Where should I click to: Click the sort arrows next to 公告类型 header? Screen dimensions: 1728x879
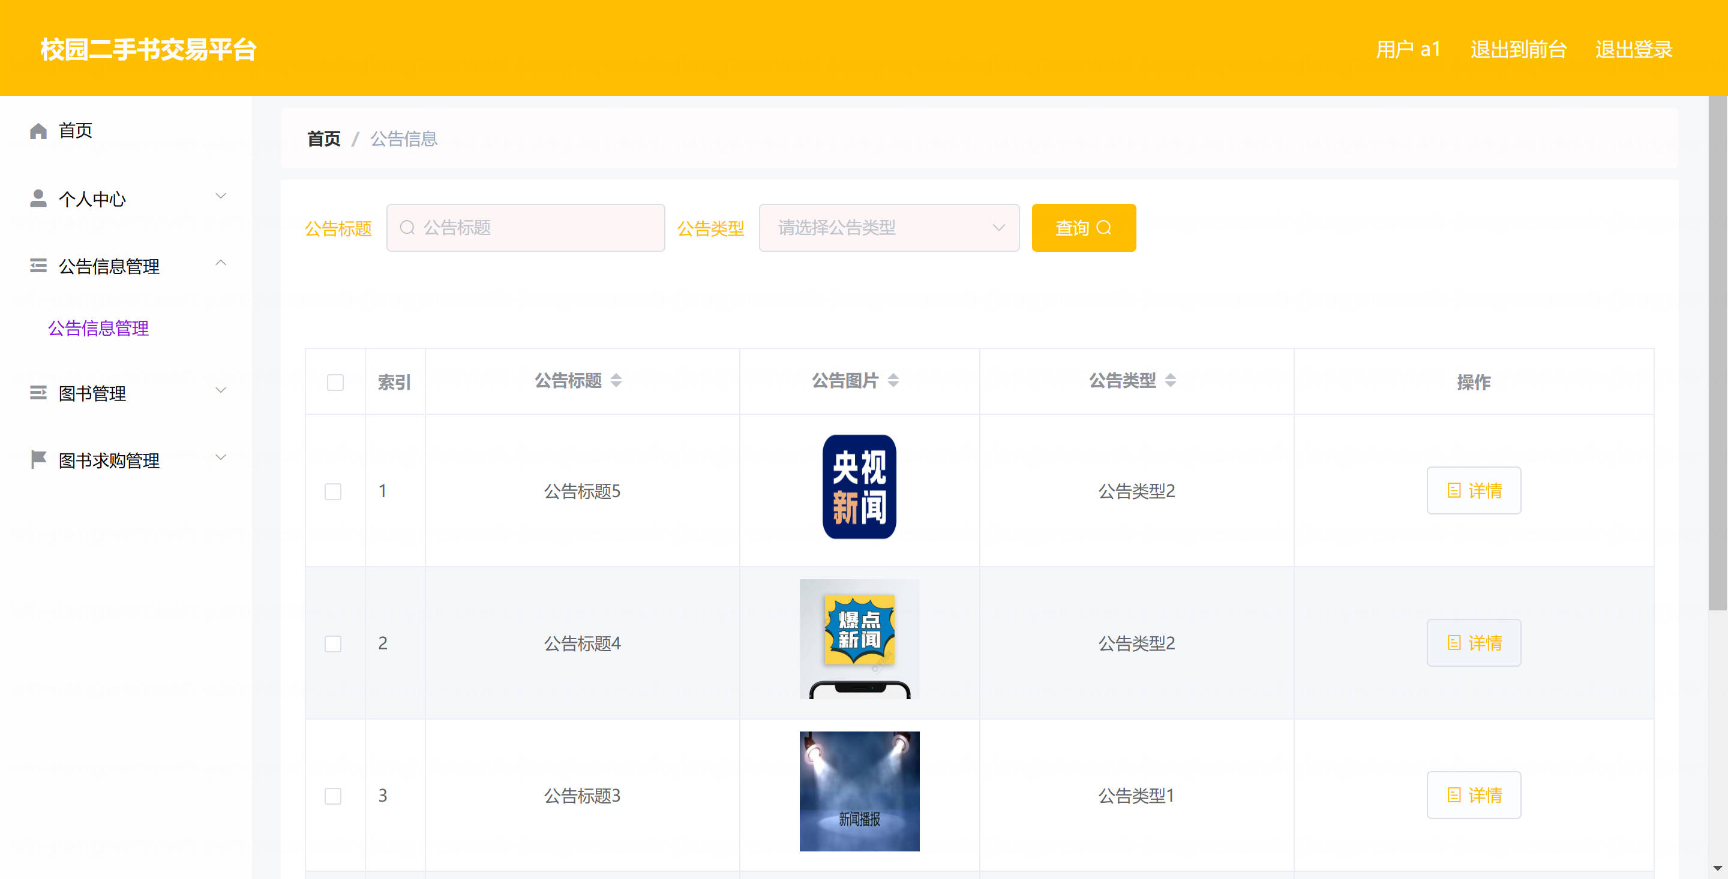(1170, 381)
